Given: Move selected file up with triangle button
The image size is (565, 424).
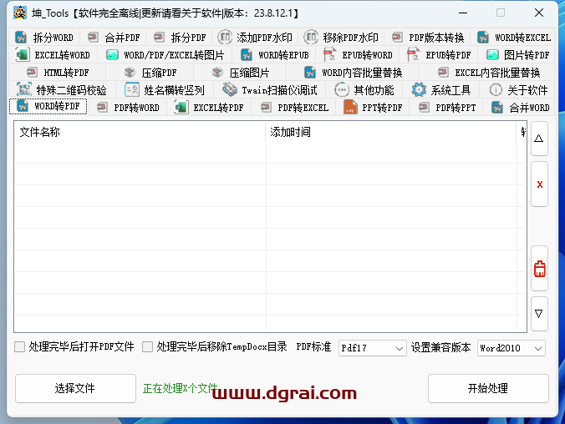Looking at the screenshot, I should coord(539,139).
